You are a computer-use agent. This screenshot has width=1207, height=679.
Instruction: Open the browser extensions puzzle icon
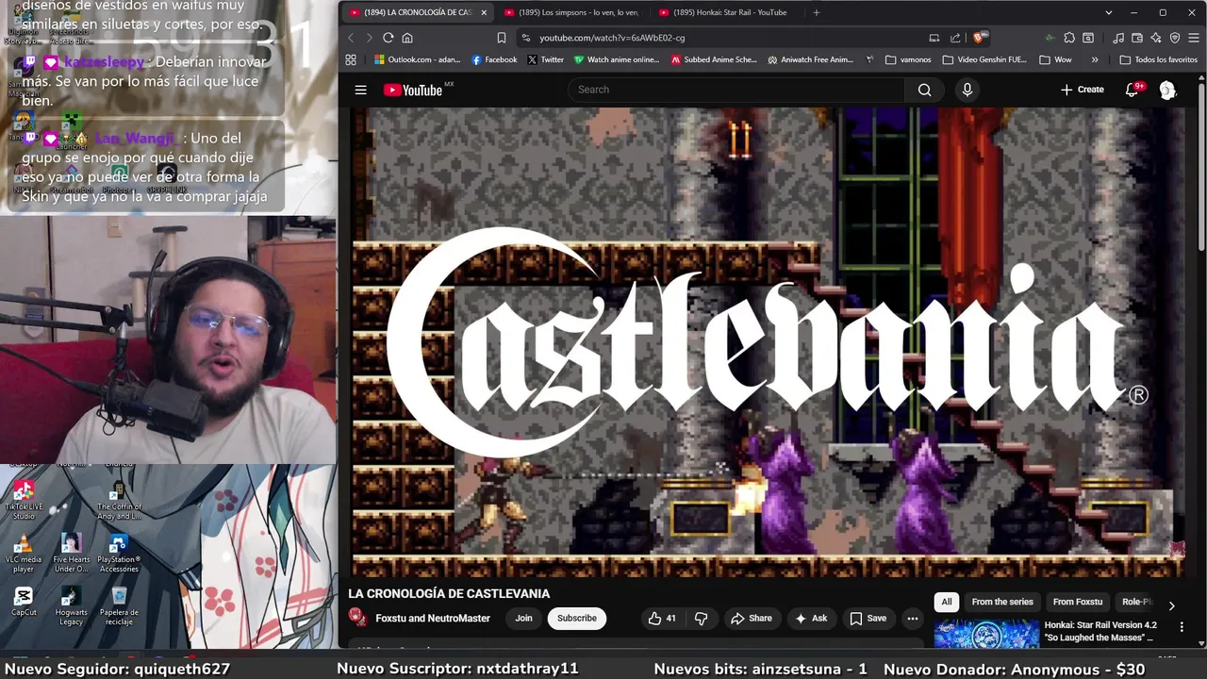click(1069, 38)
